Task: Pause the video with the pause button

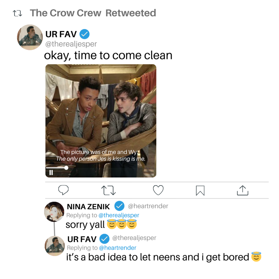Action: pos(51,172)
